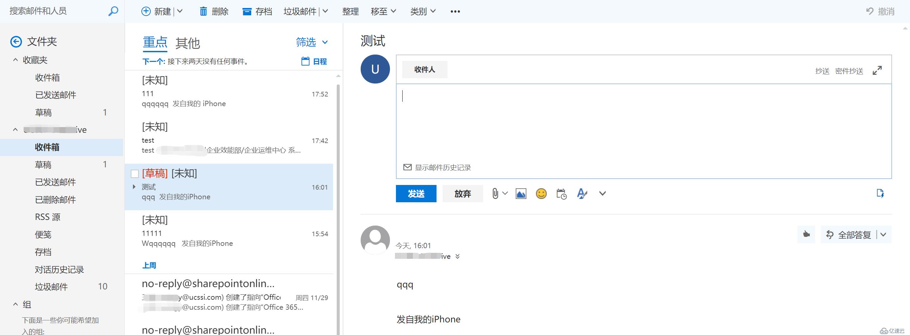Open attachment options dropdown arrow
Image resolution: width=910 pixels, height=335 pixels.
click(505, 193)
